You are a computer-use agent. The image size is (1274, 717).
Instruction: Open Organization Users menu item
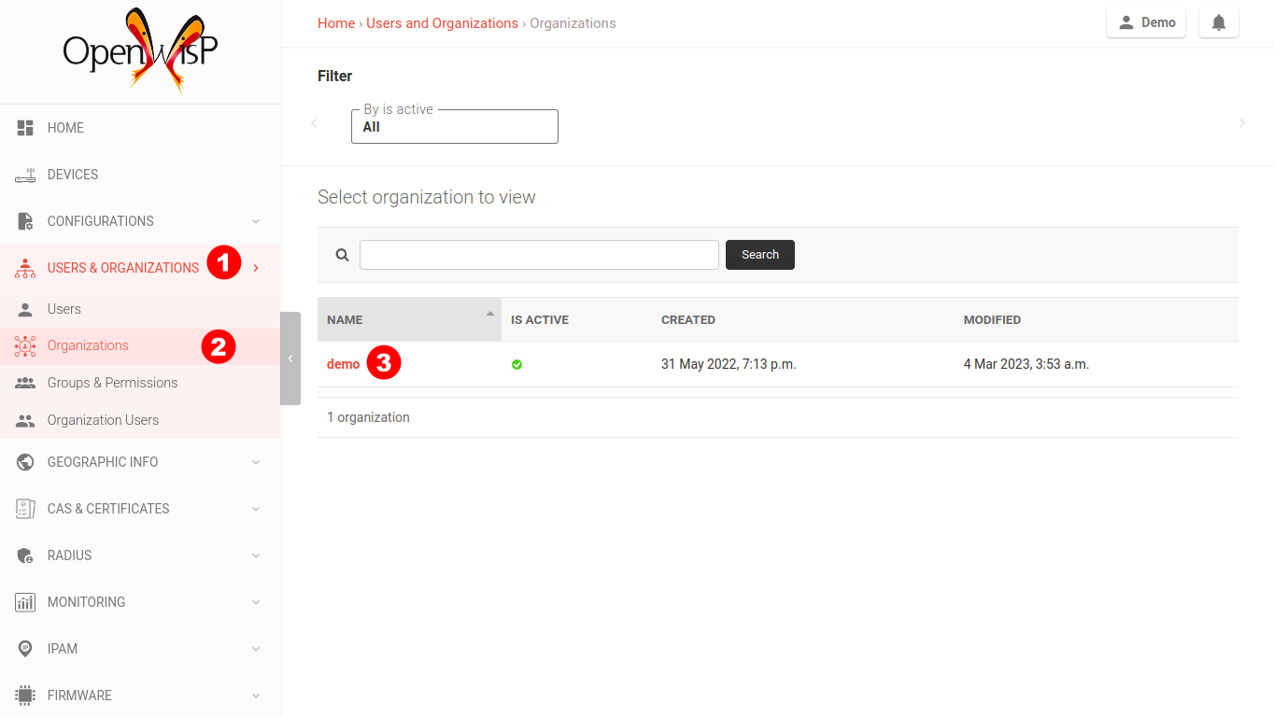pos(103,420)
